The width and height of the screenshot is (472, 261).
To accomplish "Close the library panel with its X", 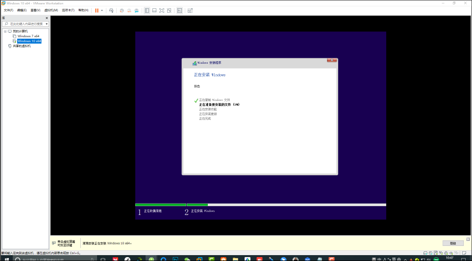I will pyautogui.click(x=47, y=18).
